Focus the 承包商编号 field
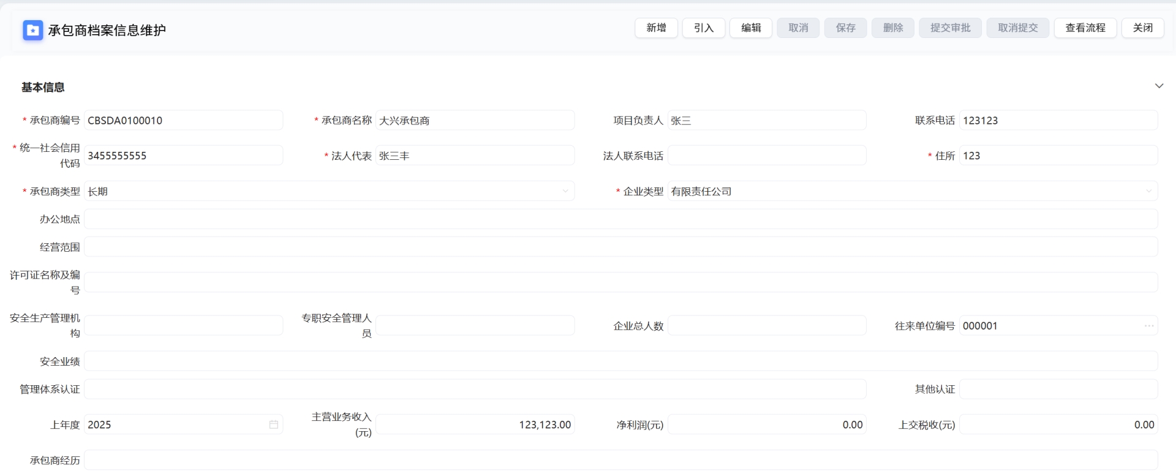 184,120
